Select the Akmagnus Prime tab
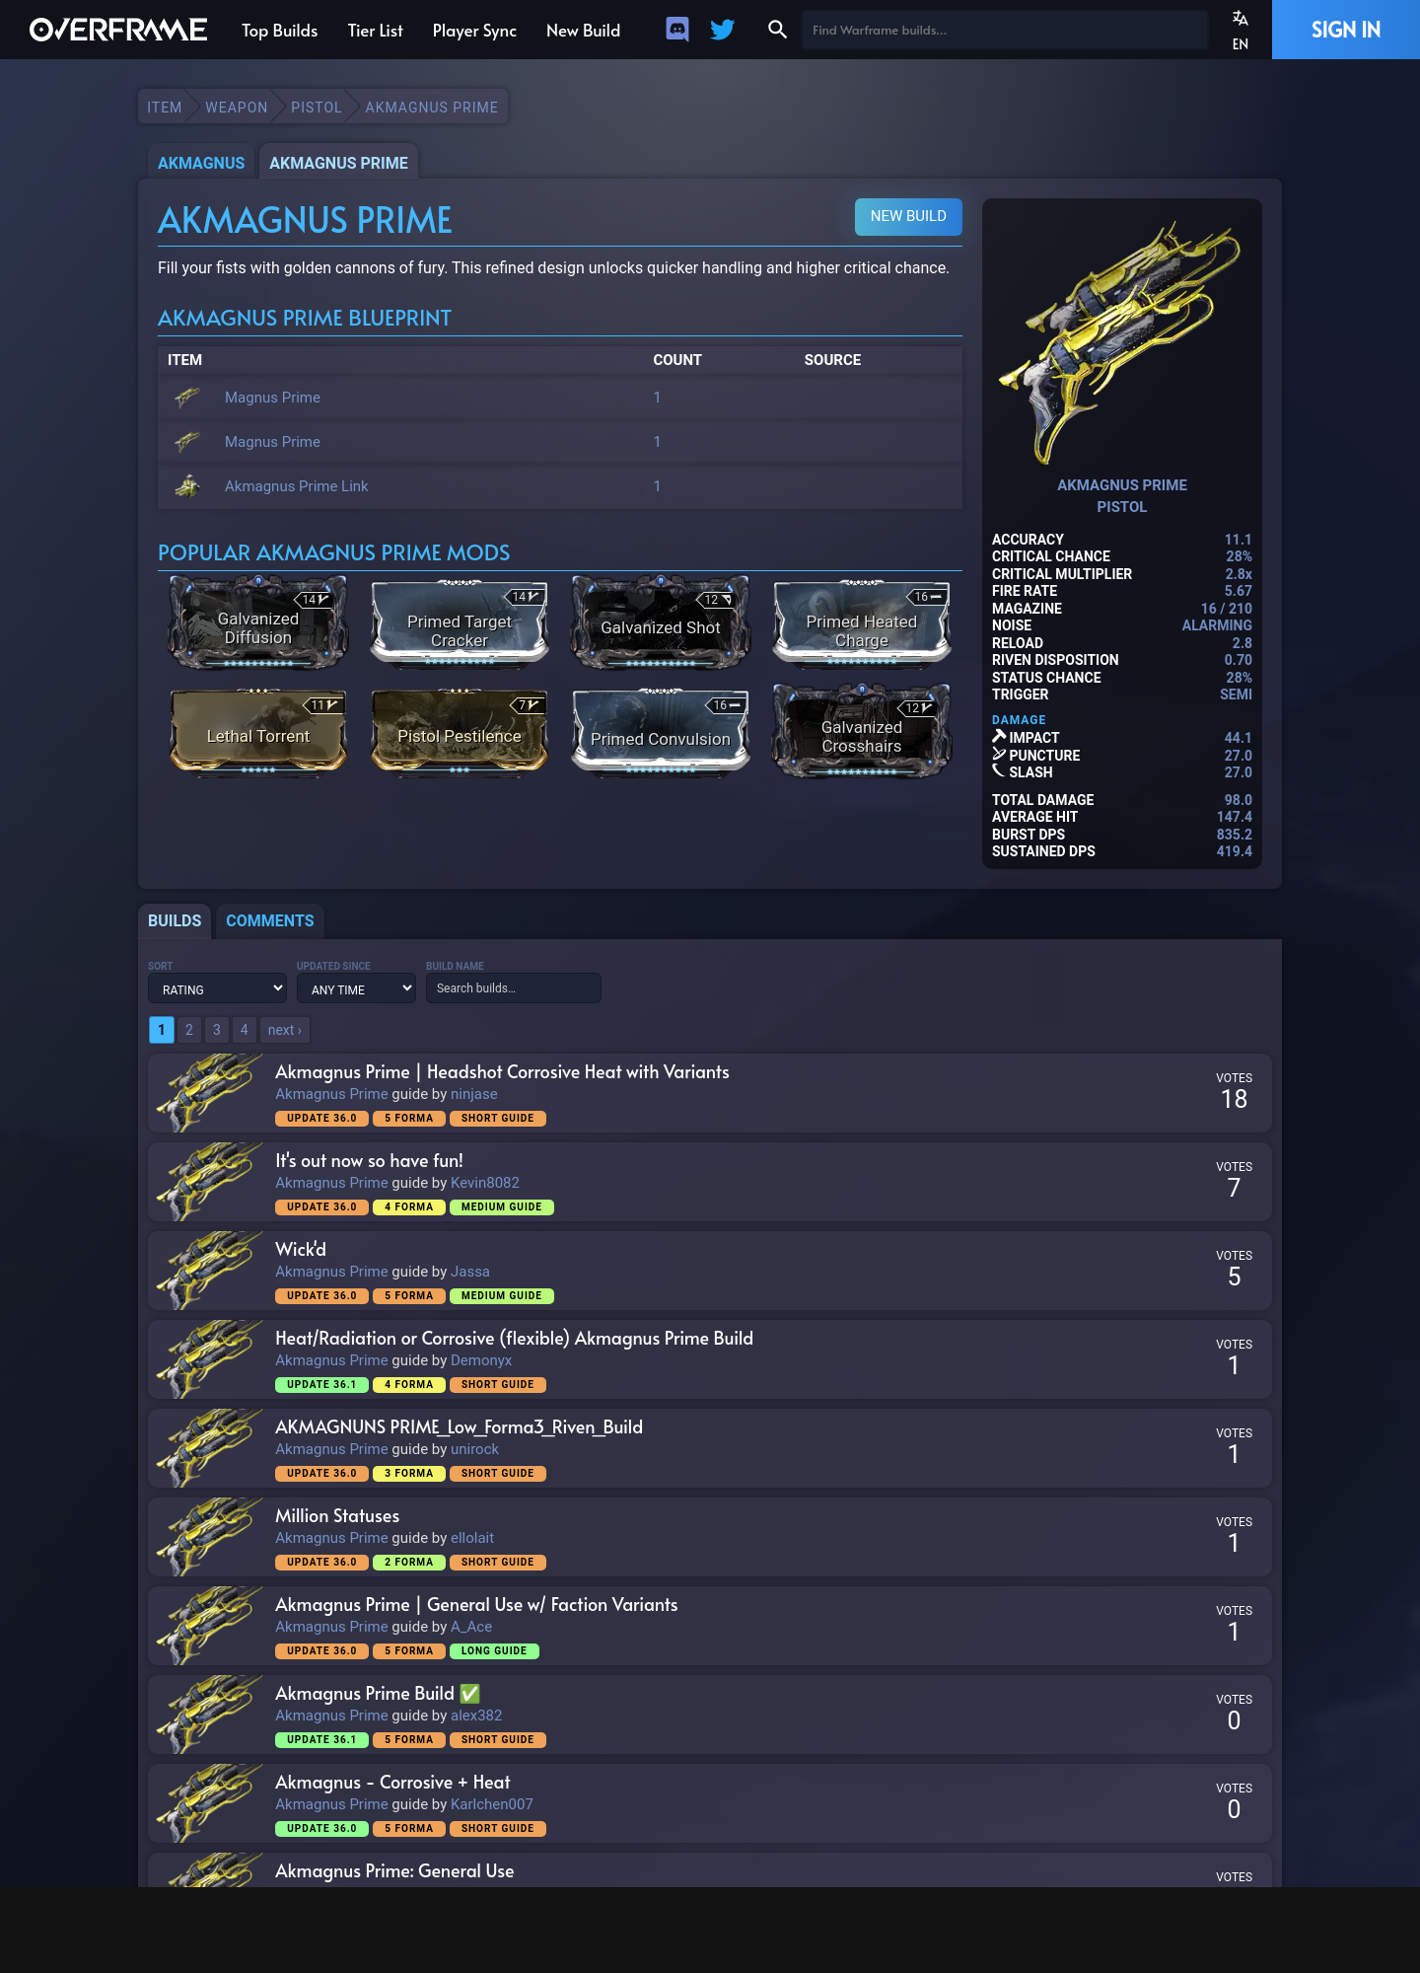The height and width of the screenshot is (1973, 1420). [338, 163]
